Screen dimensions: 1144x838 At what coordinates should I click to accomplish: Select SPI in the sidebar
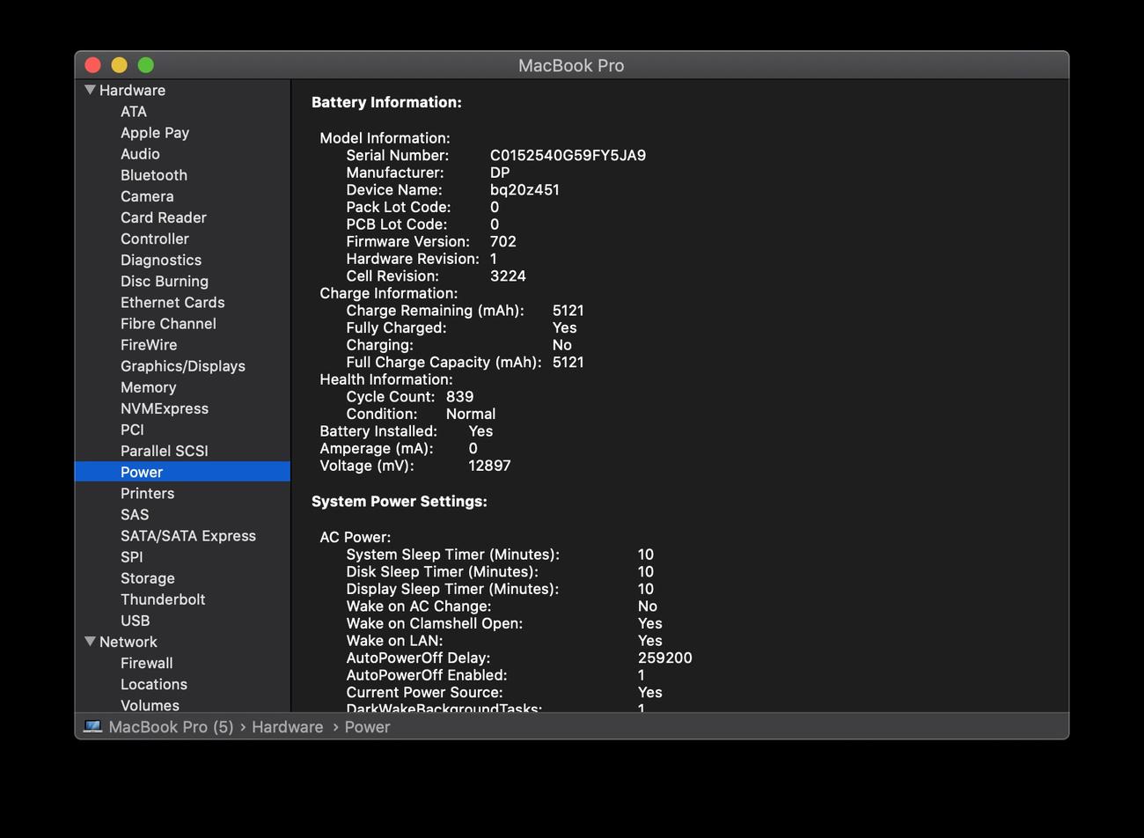tap(132, 556)
